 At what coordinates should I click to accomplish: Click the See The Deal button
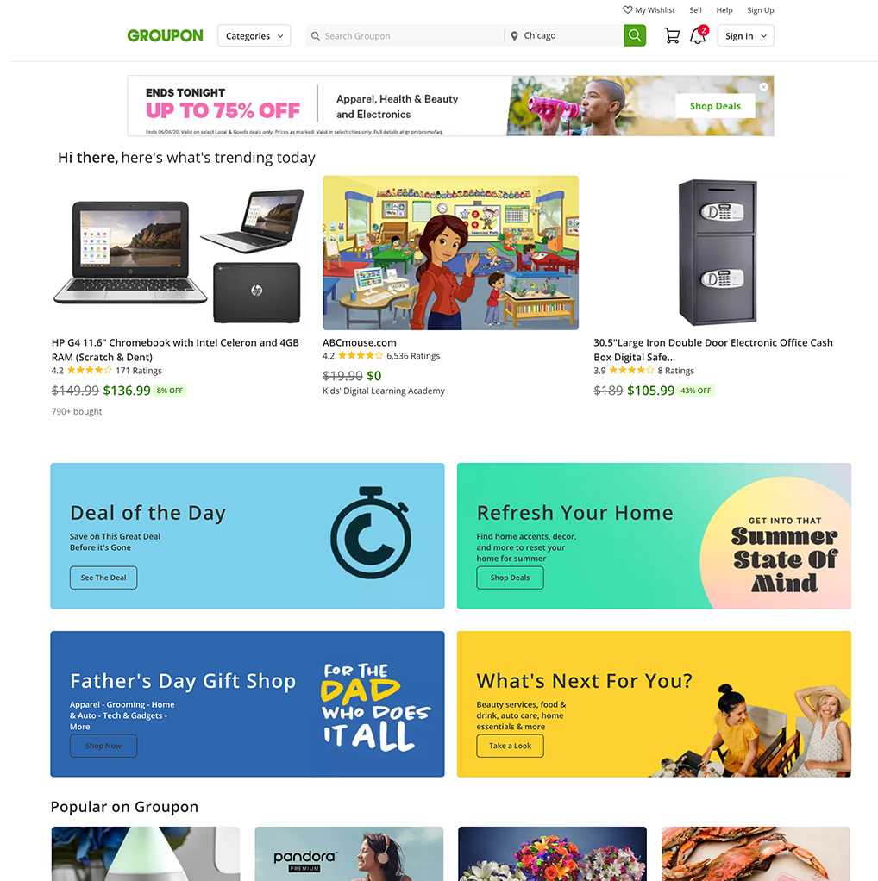pyautogui.click(x=103, y=578)
